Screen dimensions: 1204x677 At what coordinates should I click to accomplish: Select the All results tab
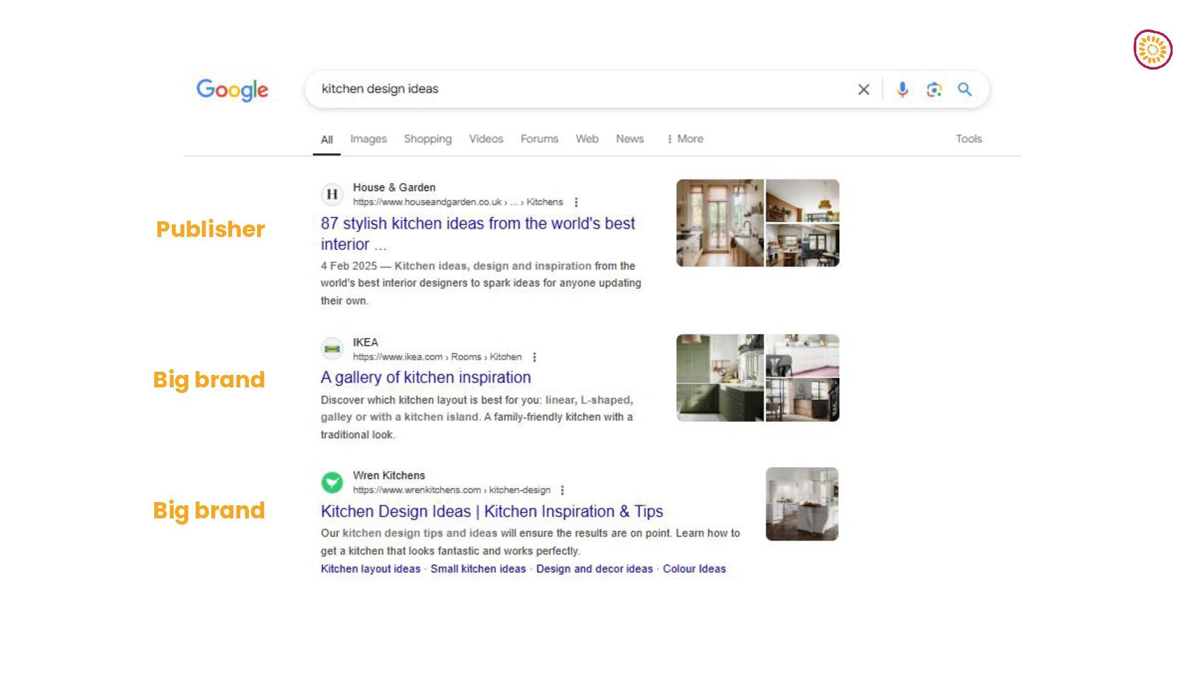[x=327, y=139]
